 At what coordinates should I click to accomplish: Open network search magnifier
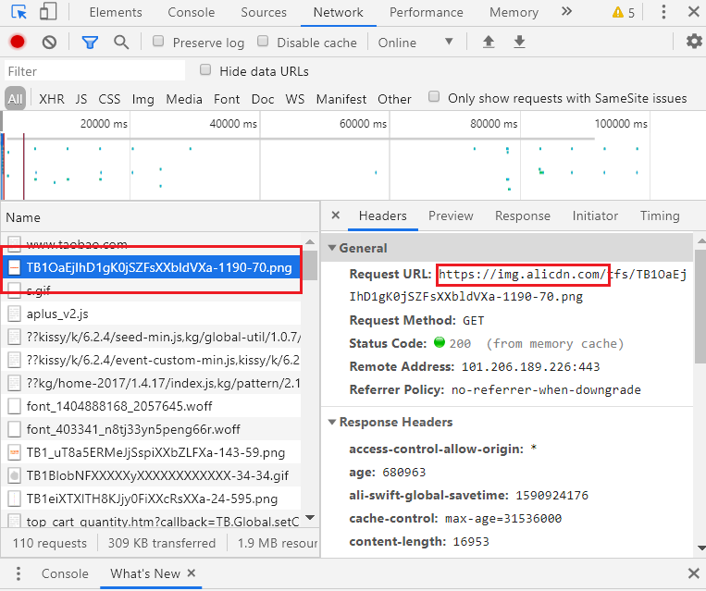click(x=121, y=43)
